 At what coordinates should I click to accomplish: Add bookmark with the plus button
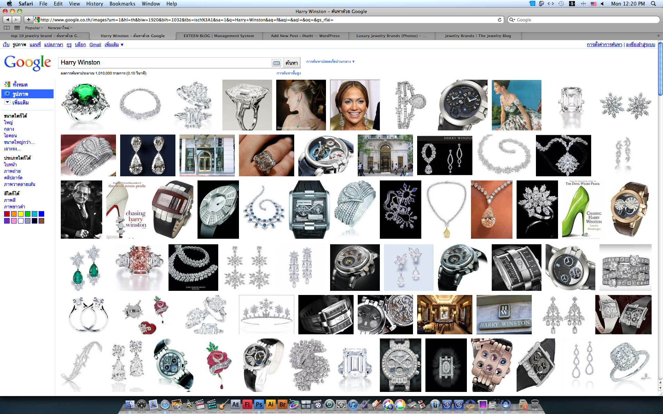pos(29,20)
